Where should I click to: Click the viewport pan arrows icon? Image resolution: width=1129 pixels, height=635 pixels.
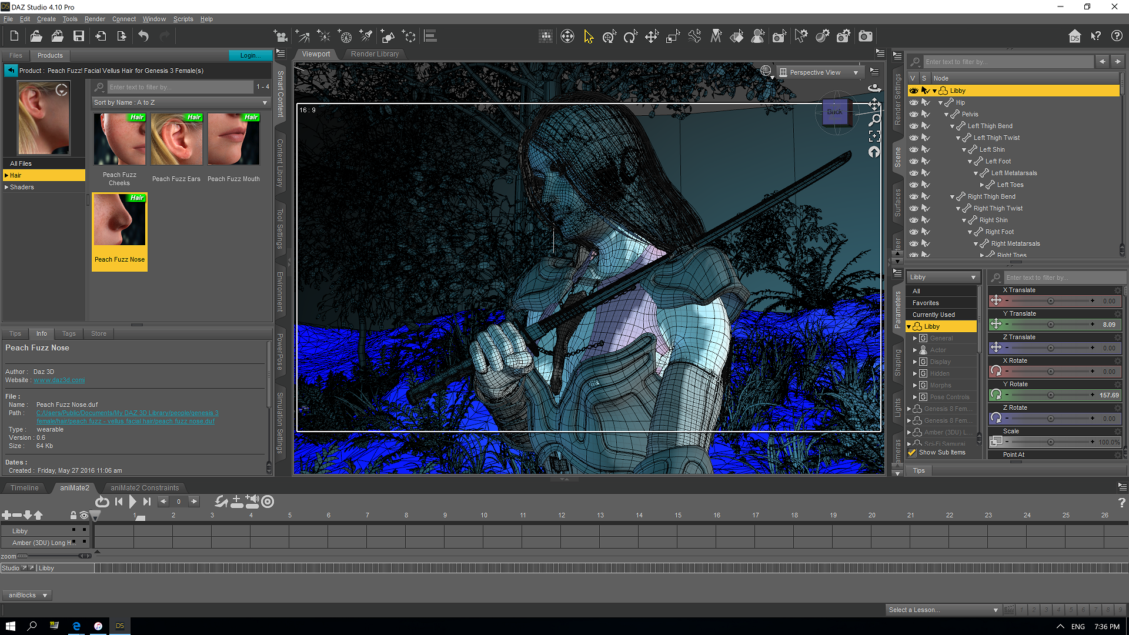[x=874, y=105]
